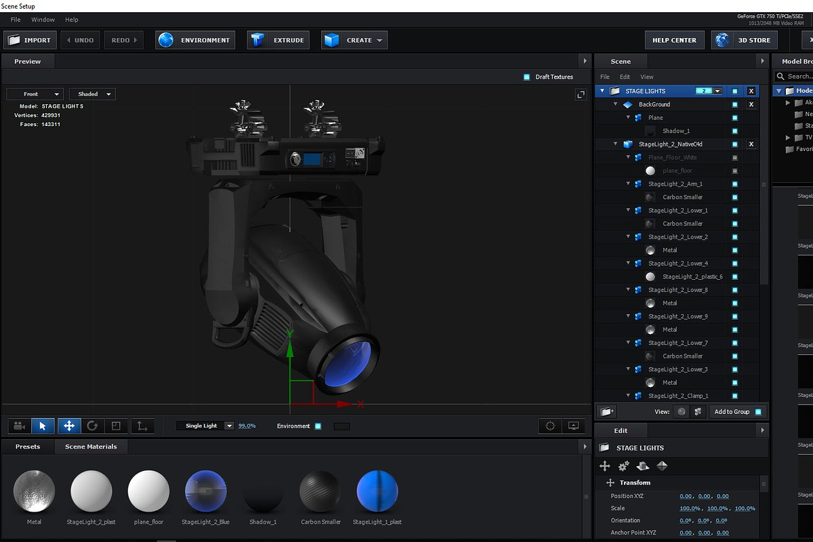Click the scale tool icon
This screenshot has width=813, height=542.
coord(116,426)
